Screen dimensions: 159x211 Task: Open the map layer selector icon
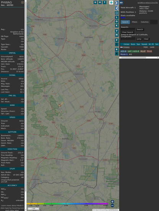pyautogui.click(x=111, y=3)
